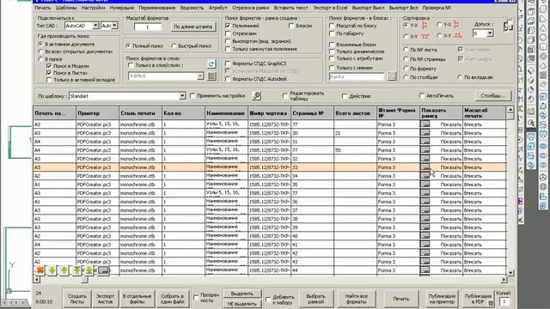
Task: Click the table horizontal scrollbar right arrow
Action: click(504, 280)
